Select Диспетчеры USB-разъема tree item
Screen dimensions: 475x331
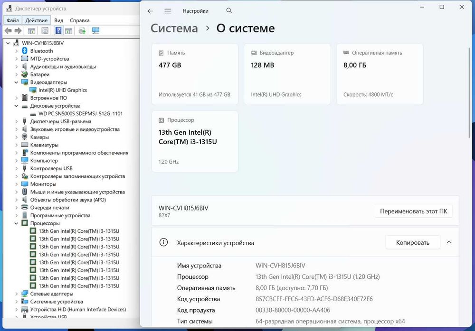pyautogui.click(x=61, y=121)
